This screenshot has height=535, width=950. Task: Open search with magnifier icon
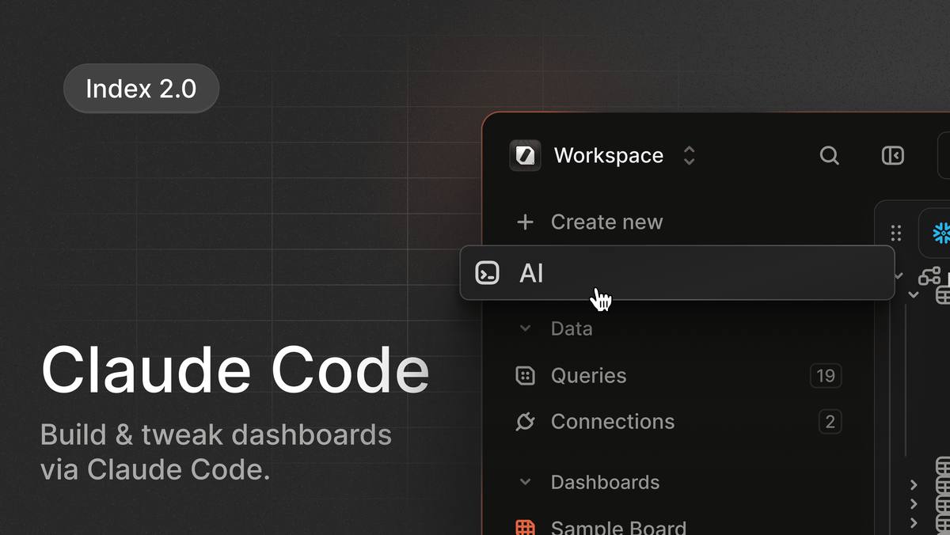pyautogui.click(x=829, y=155)
